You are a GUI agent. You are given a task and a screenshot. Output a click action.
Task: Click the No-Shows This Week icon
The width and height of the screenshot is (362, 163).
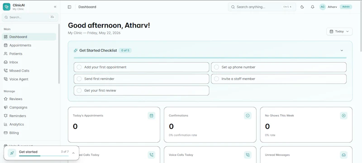(x=343, y=116)
